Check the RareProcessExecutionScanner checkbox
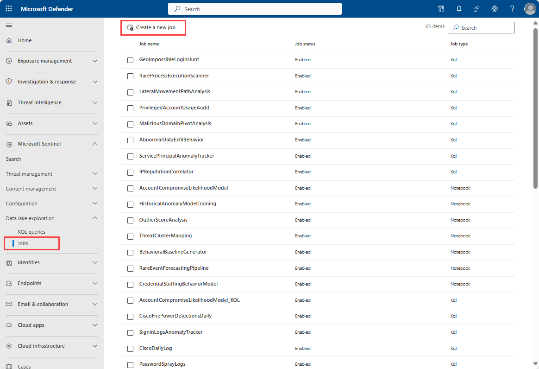539x369 pixels. [130, 76]
